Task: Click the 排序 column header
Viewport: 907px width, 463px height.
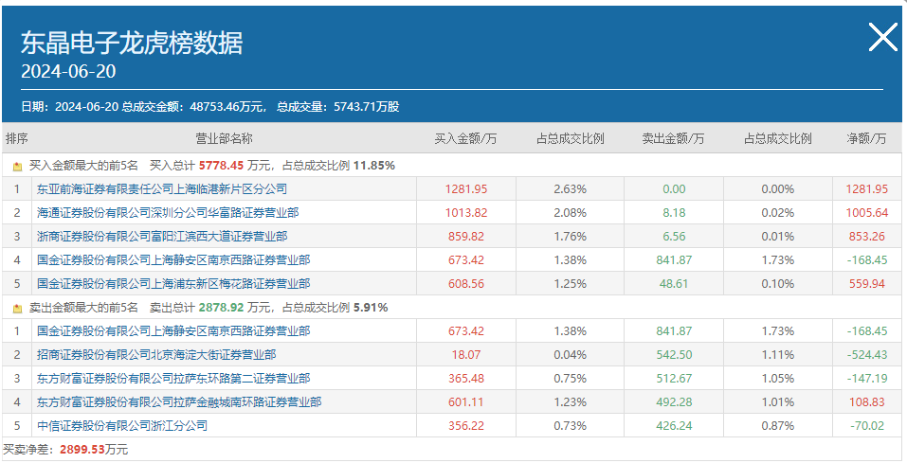Action: [x=17, y=139]
